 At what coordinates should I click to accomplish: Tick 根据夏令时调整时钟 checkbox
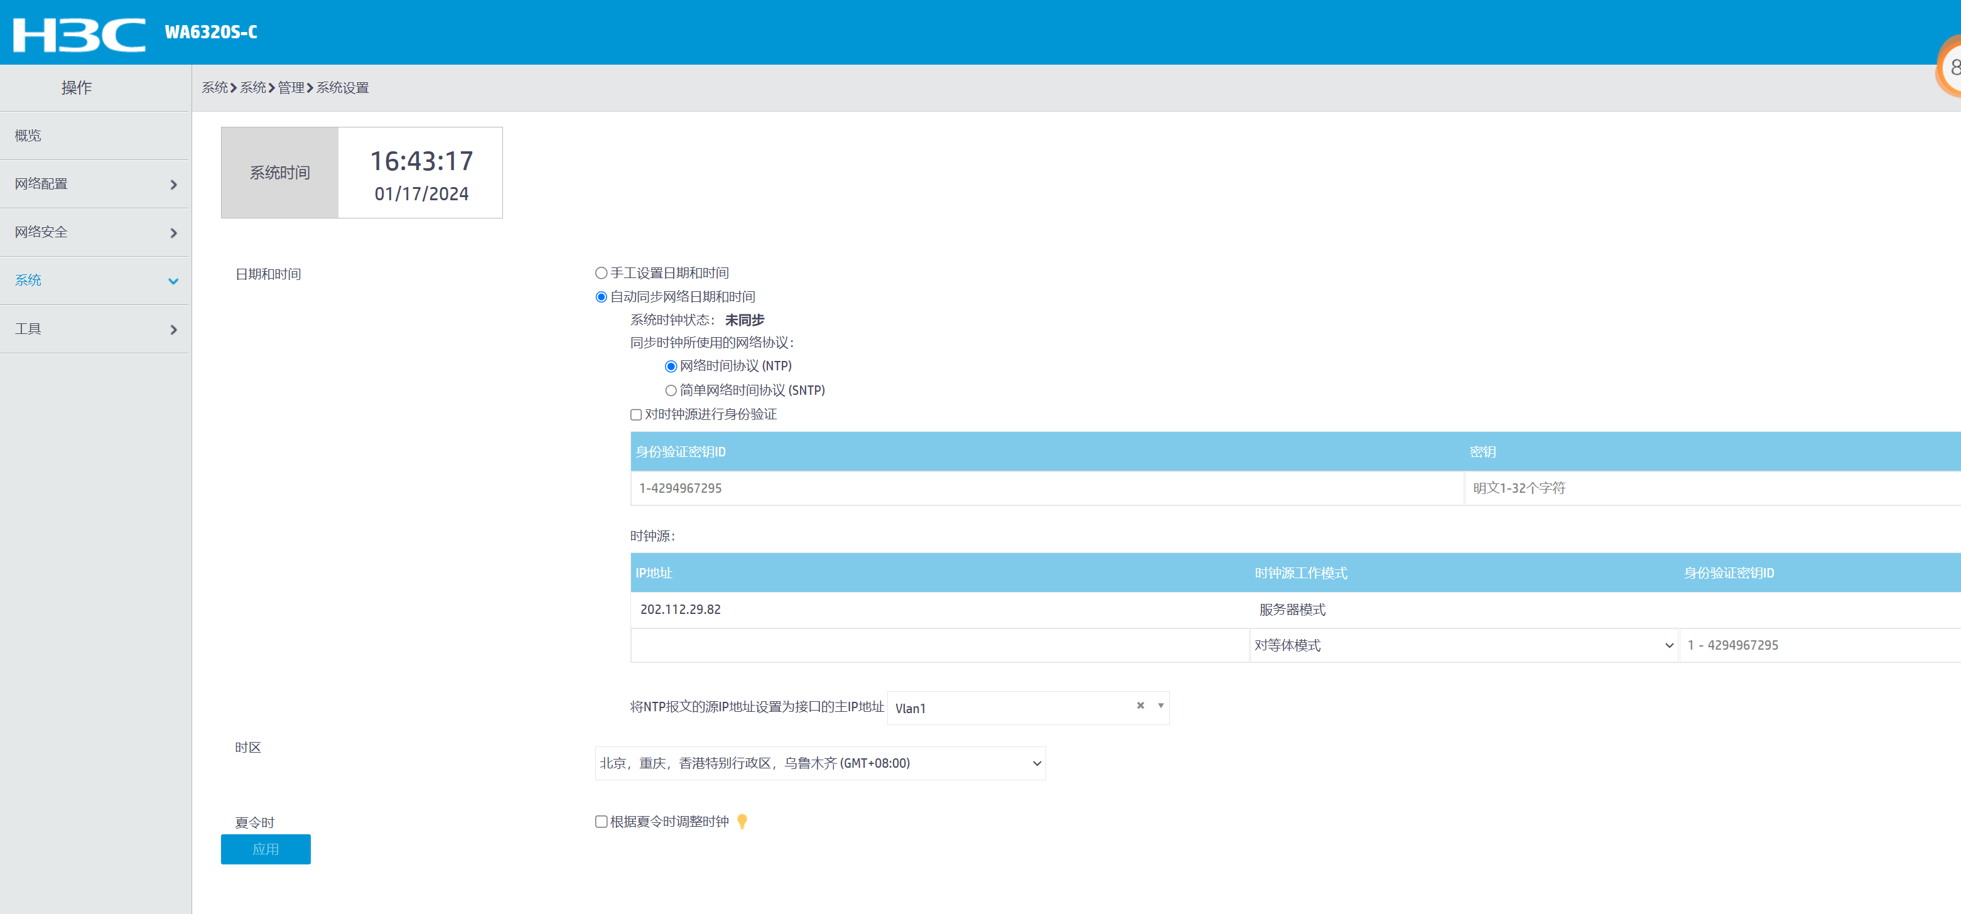pyautogui.click(x=601, y=821)
